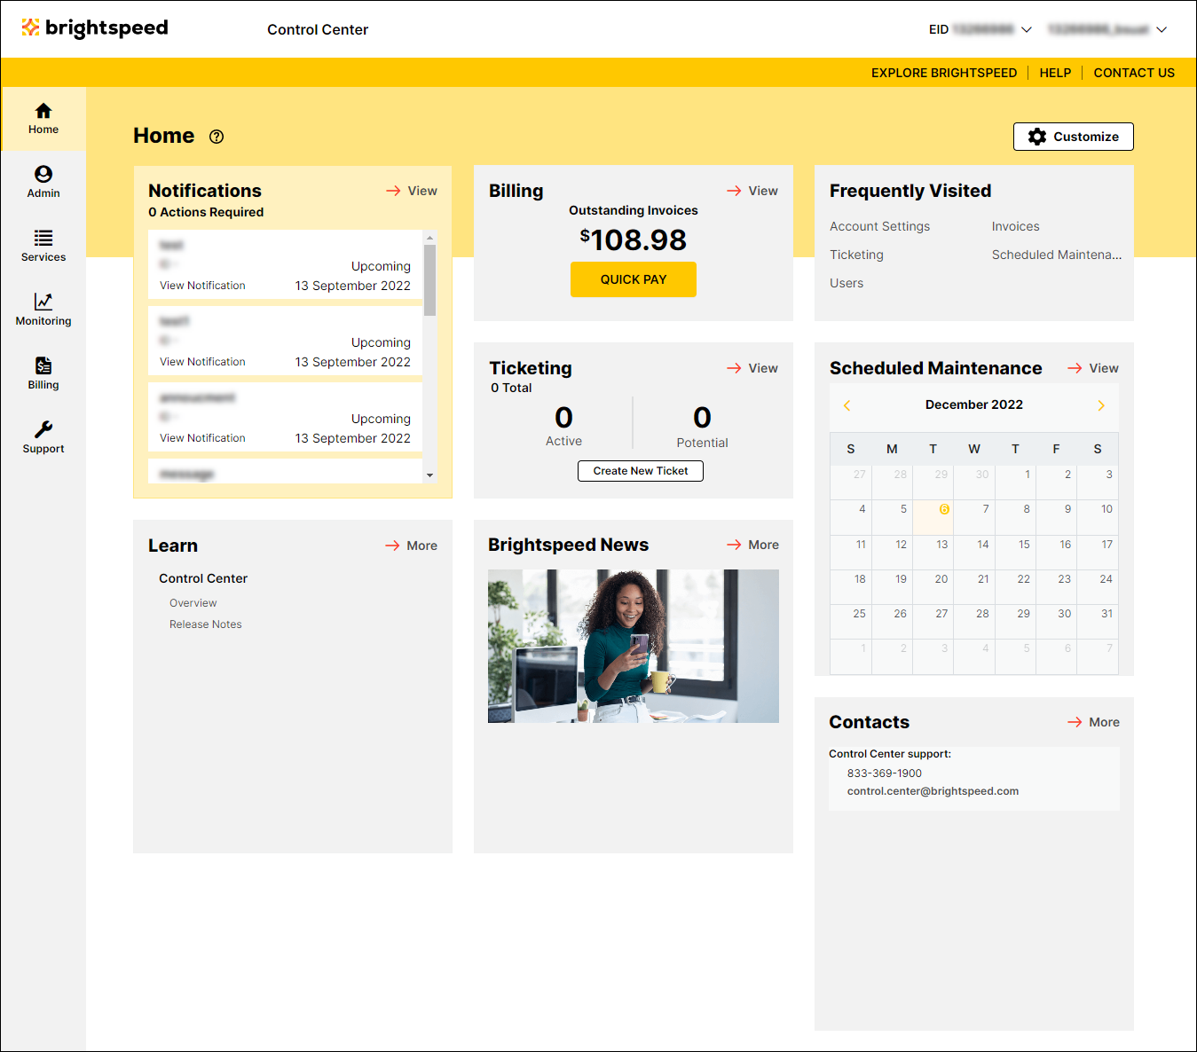Click the Quick Pay button
The width and height of the screenshot is (1197, 1052).
click(634, 279)
